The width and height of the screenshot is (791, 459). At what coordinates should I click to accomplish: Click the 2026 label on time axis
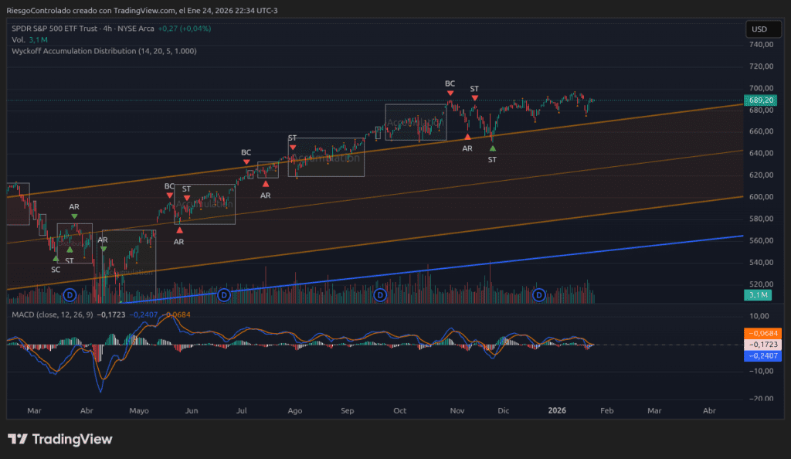pos(558,411)
